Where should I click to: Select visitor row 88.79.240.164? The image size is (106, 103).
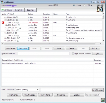click(x=52, y=38)
